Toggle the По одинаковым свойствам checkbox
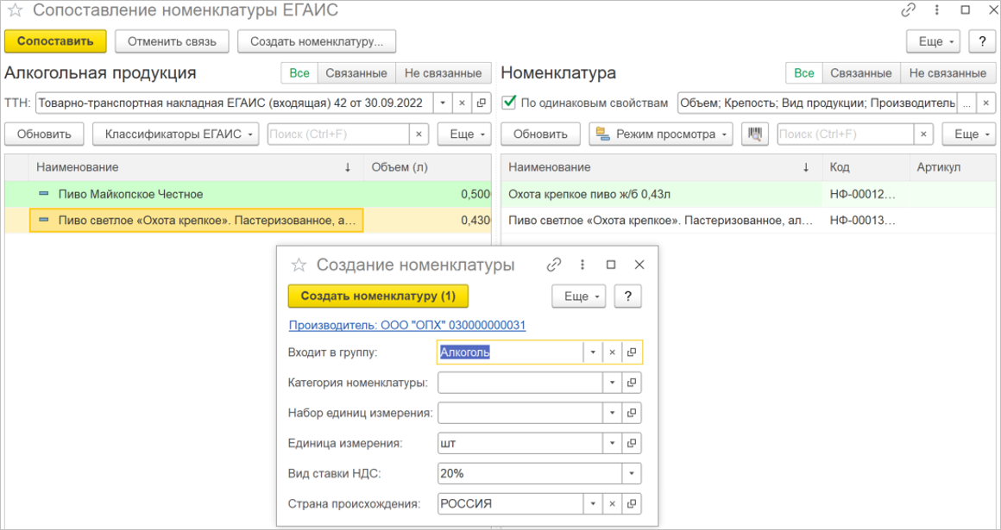Screen dimensions: 1001x530 [509, 103]
